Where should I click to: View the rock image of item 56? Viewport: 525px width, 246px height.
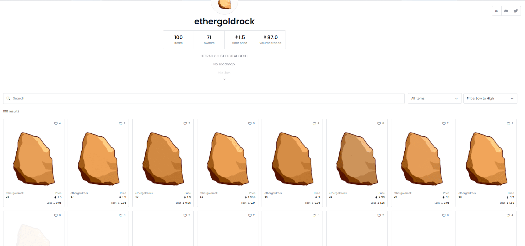point(292,159)
